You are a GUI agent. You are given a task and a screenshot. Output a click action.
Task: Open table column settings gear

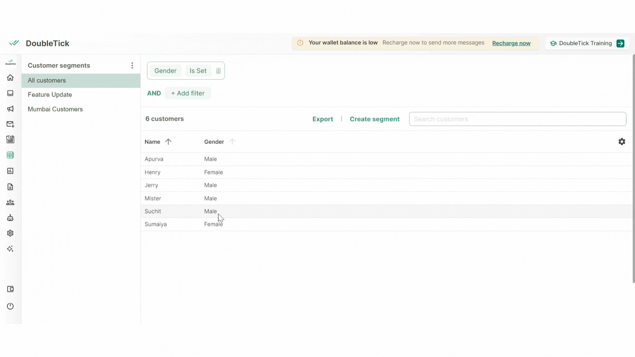click(622, 142)
